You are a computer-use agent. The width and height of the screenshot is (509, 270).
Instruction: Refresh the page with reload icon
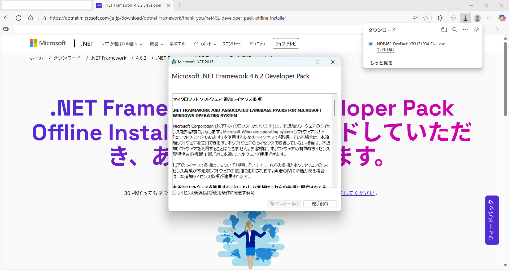click(x=19, y=18)
